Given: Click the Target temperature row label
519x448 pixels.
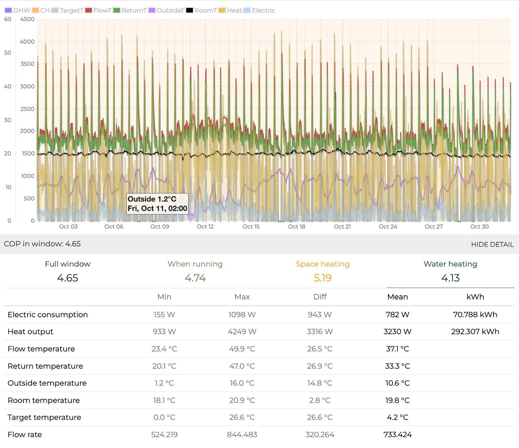Looking at the screenshot, I should (44, 417).
